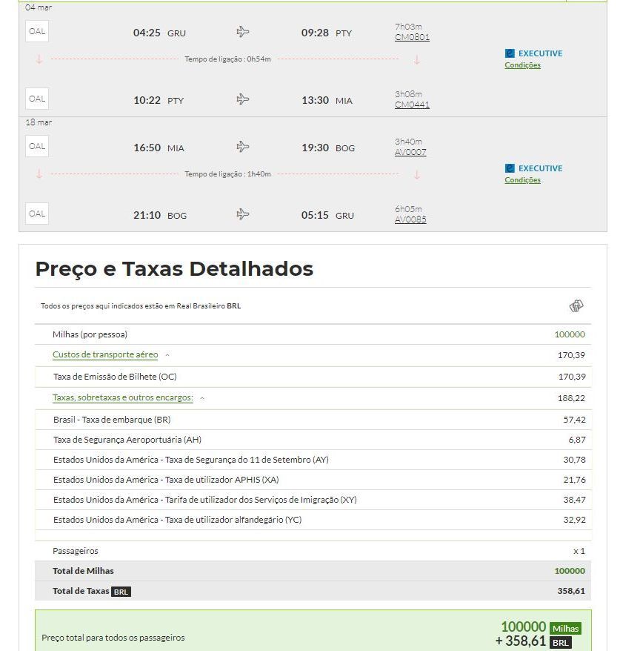Click the Total de Taxas 358,61 value
620x651 pixels.
click(571, 591)
